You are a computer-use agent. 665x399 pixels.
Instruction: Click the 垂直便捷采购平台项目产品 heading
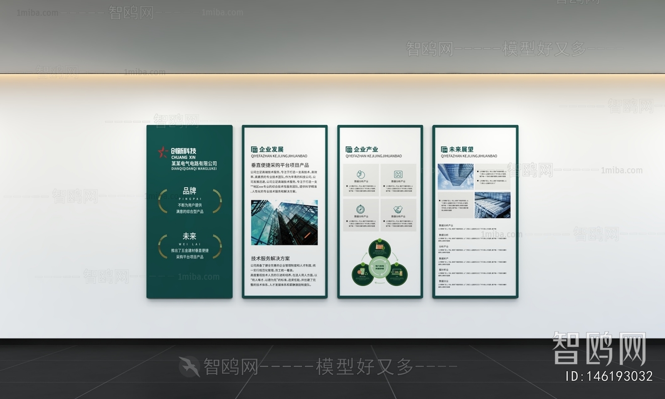(x=280, y=165)
